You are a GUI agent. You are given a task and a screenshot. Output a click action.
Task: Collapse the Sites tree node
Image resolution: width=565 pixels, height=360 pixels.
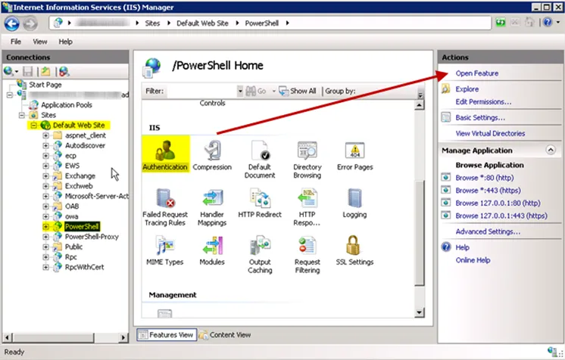(22, 115)
